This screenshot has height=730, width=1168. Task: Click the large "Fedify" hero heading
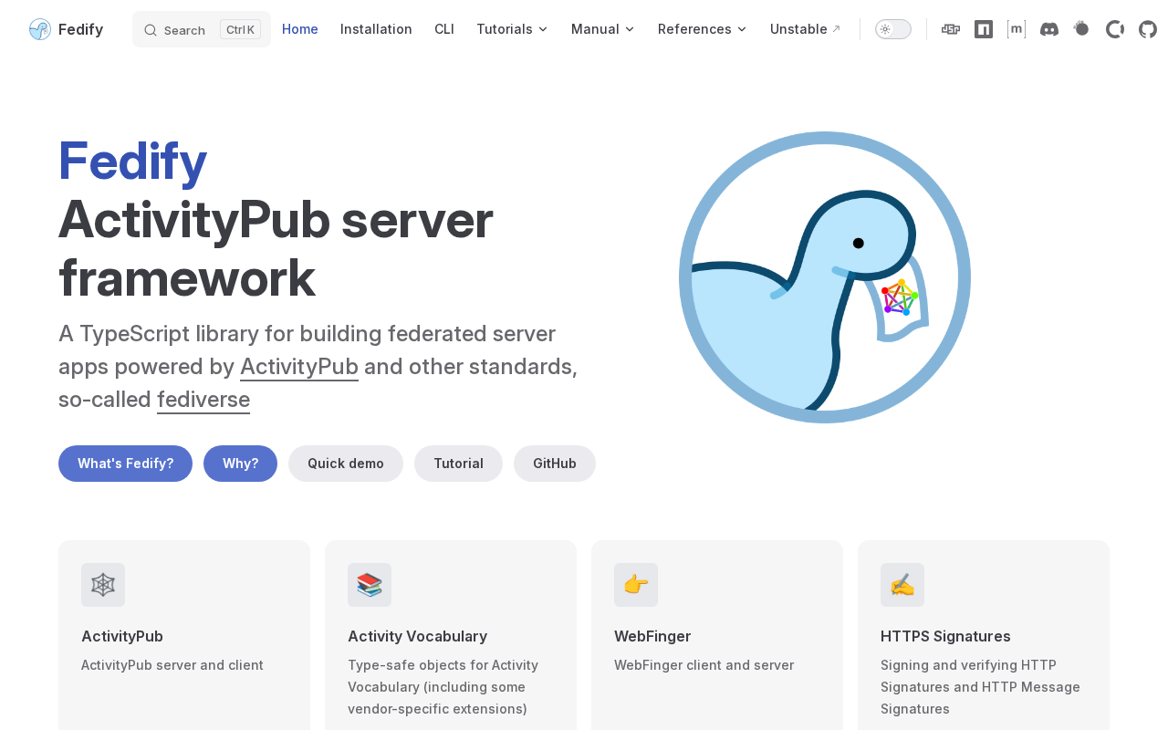tap(133, 161)
